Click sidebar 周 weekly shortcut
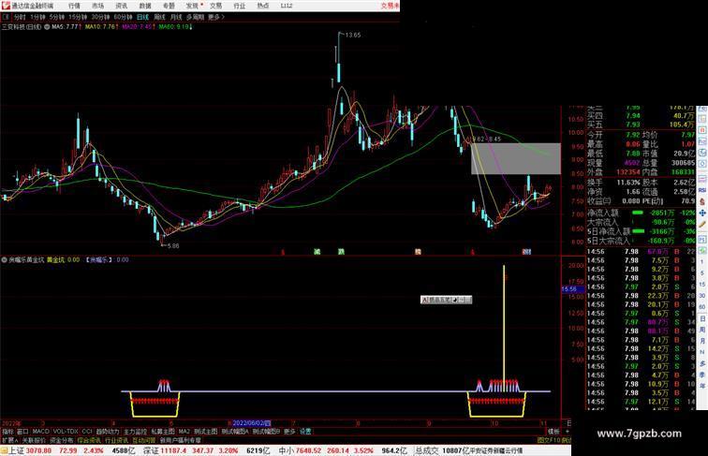This screenshot has width=708, height=456. 702,330
